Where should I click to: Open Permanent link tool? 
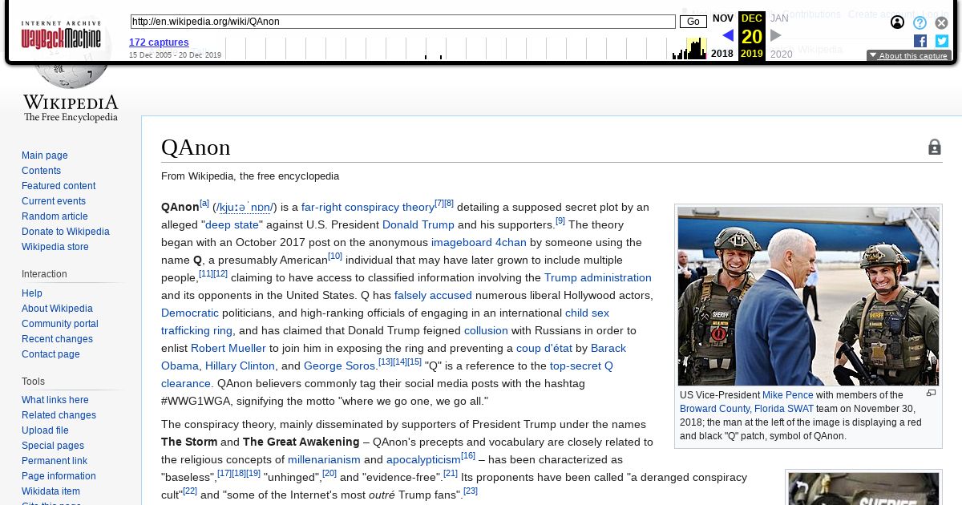pyautogui.click(x=55, y=461)
